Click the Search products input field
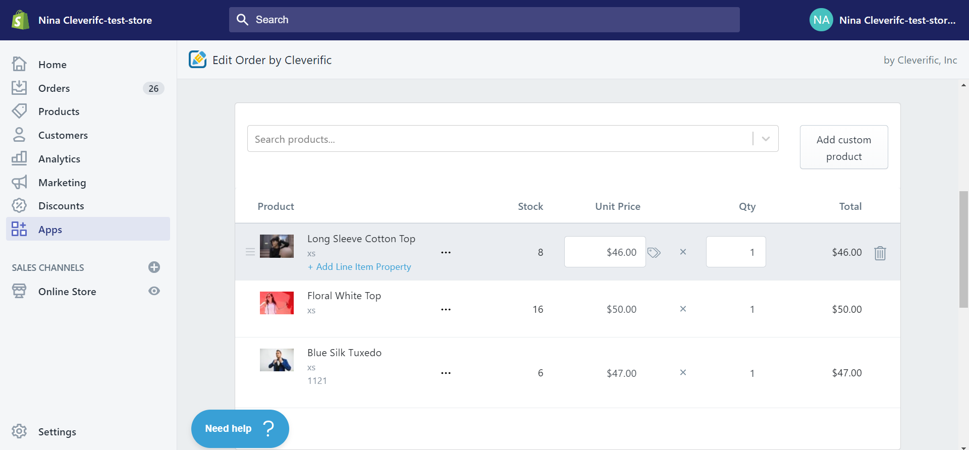The image size is (969, 450). (500, 139)
